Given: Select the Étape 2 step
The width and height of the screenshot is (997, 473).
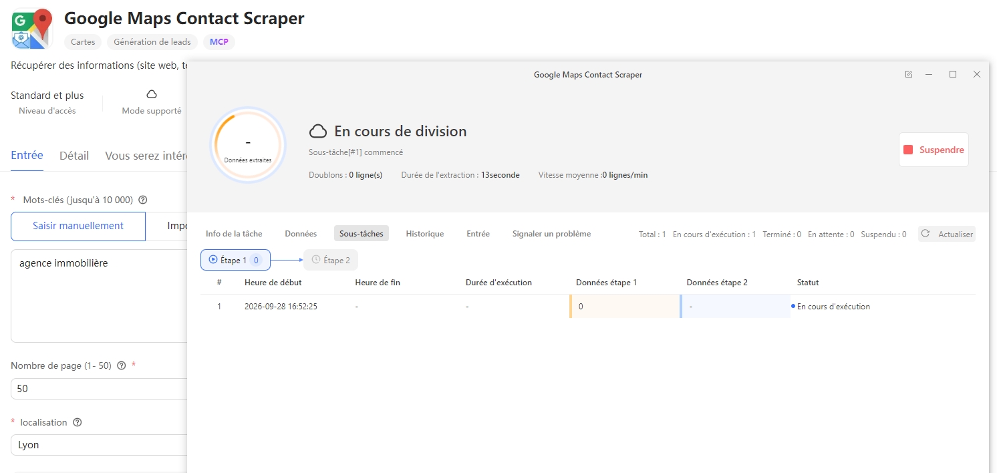Looking at the screenshot, I should [x=331, y=260].
